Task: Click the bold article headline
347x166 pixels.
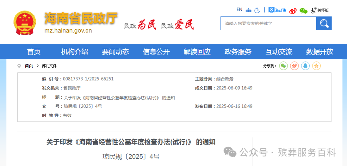Action: point(131,142)
